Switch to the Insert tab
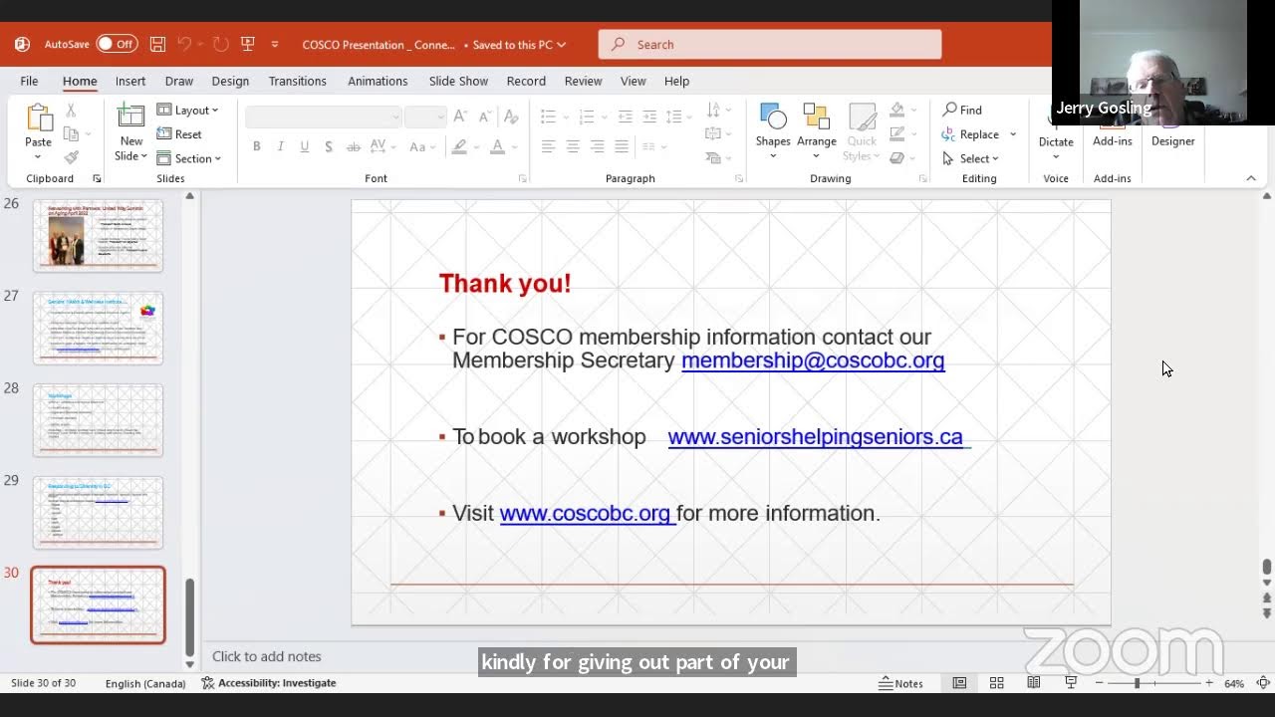Viewport: 1275px width, 717px height. click(130, 81)
